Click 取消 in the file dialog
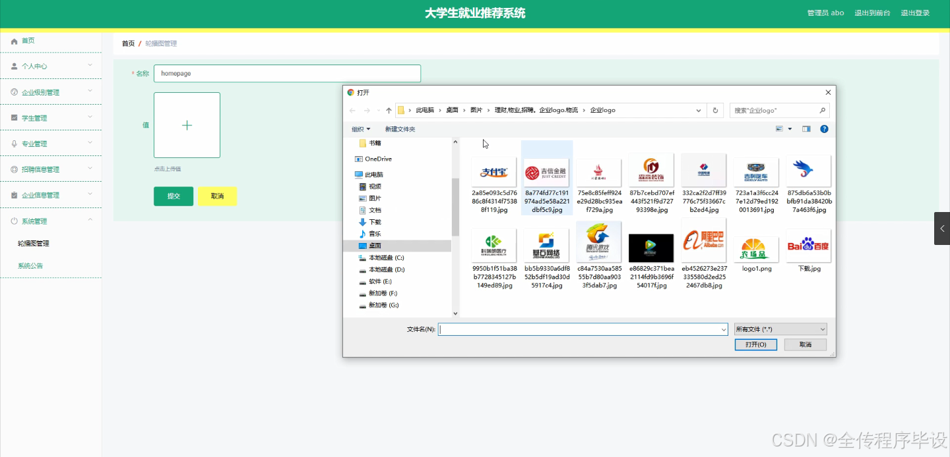The width and height of the screenshot is (950, 457). pyautogui.click(x=806, y=344)
